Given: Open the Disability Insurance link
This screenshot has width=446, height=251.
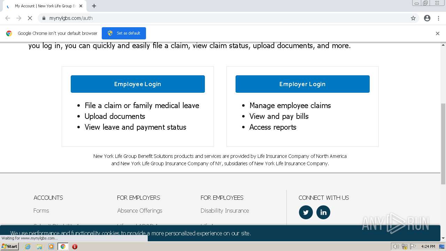Looking at the screenshot, I should tap(225, 211).
